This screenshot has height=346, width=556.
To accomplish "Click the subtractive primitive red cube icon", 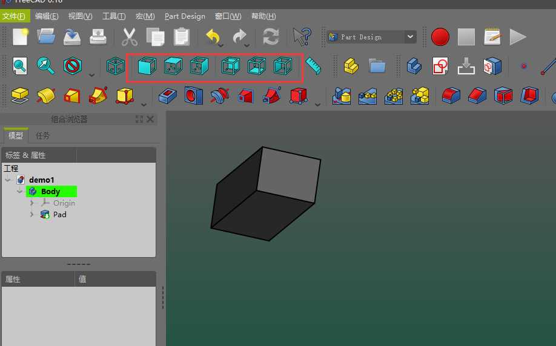I will [x=299, y=96].
